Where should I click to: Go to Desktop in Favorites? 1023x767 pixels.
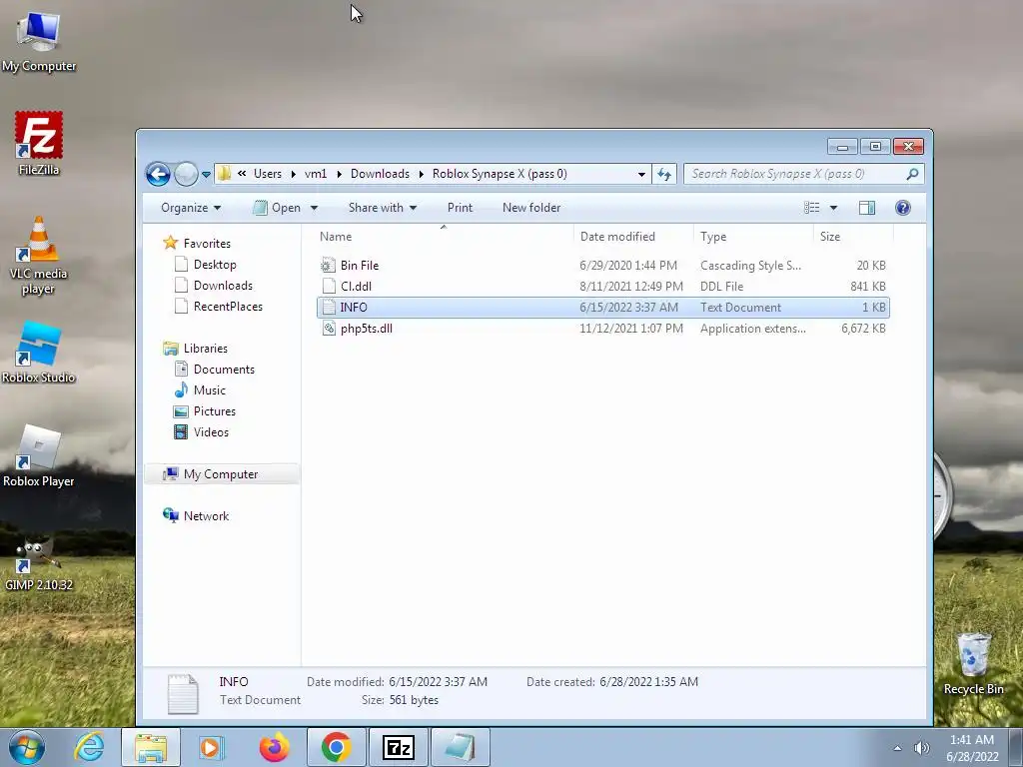tap(215, 264)
